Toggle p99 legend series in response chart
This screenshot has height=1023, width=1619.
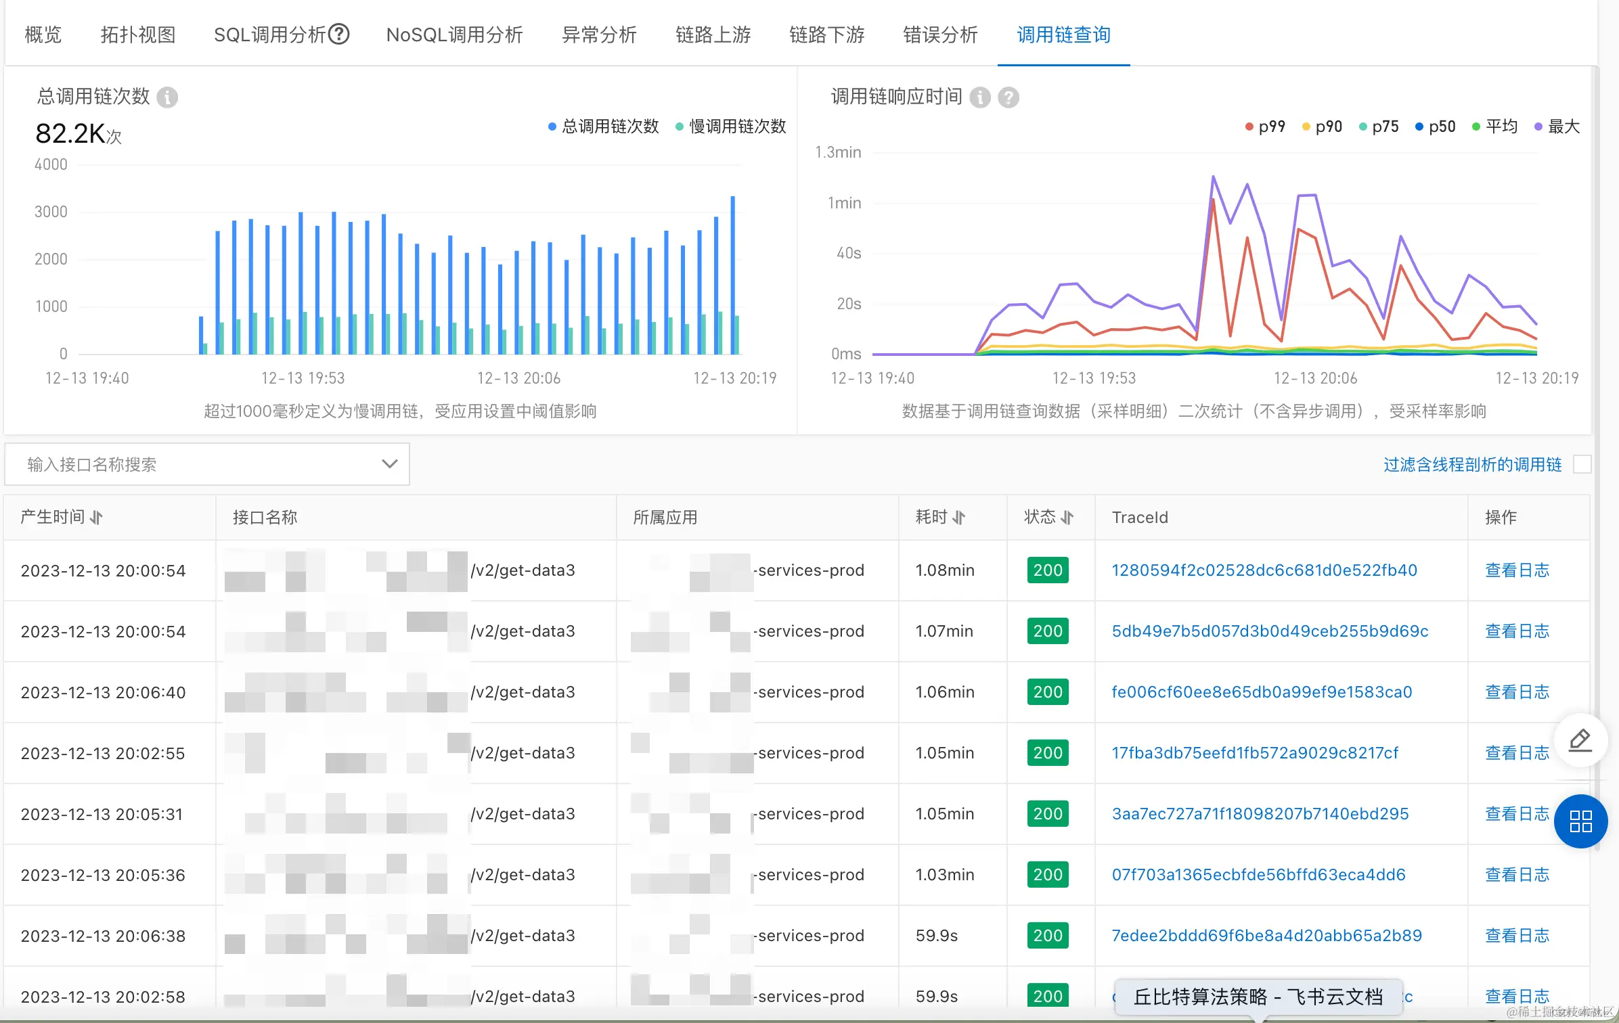tap(1270, 127)
